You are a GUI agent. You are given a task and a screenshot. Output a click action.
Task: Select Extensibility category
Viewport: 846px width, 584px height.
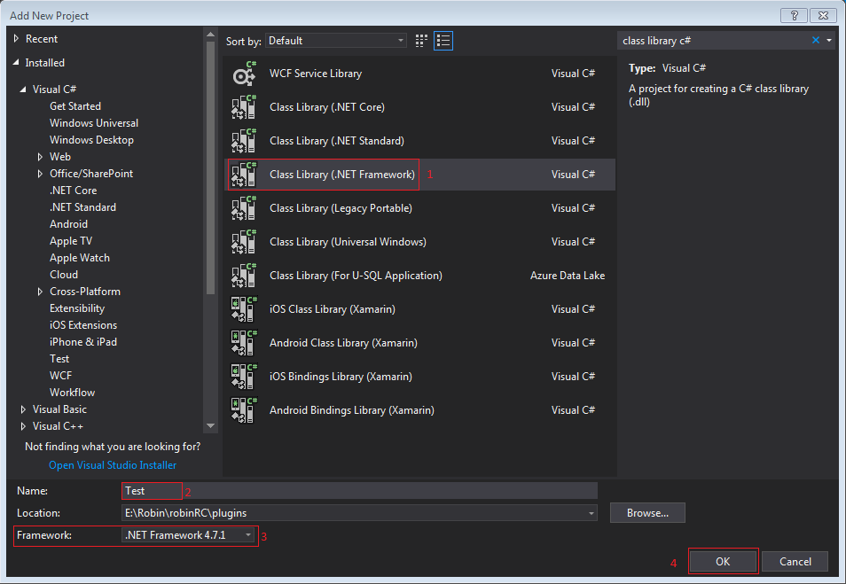[77, 308]
